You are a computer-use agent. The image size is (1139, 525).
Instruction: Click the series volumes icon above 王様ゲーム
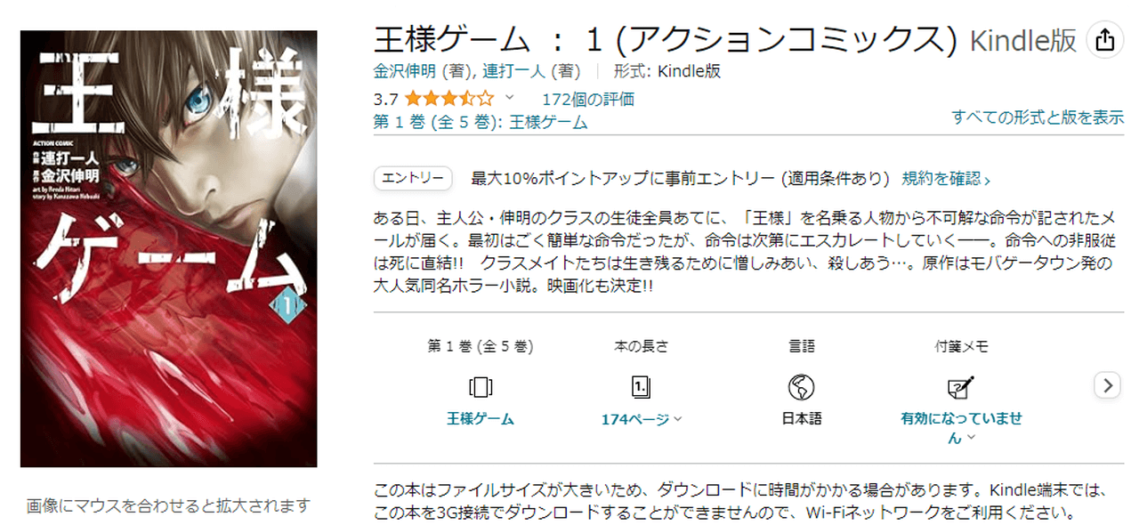tap(480, 387)
